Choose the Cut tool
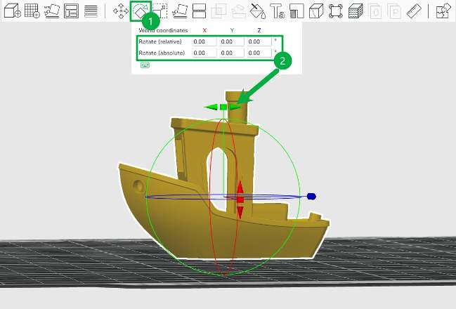The image size is (456, 309). 200,11
